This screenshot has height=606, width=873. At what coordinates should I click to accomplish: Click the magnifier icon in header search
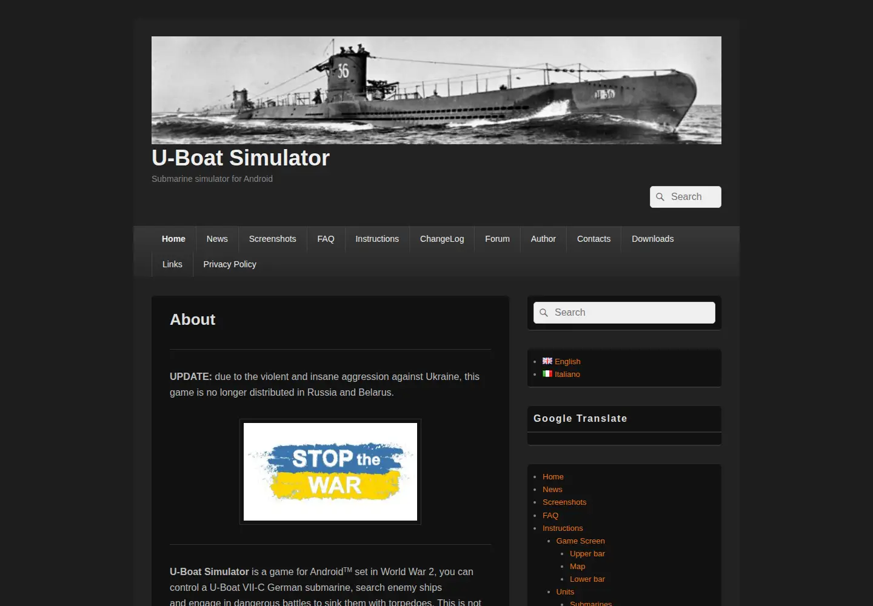tap(660, 197)
